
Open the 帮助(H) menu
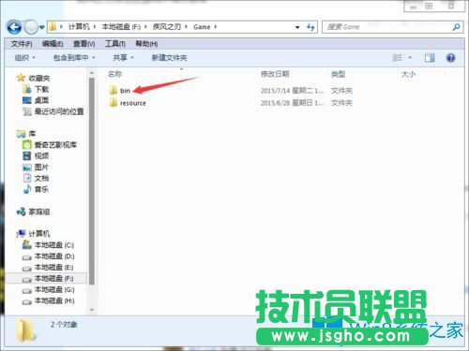[146, 44]
